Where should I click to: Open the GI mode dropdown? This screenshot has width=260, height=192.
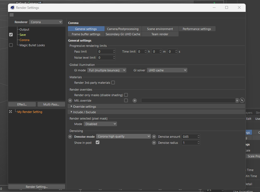[107, 70]
